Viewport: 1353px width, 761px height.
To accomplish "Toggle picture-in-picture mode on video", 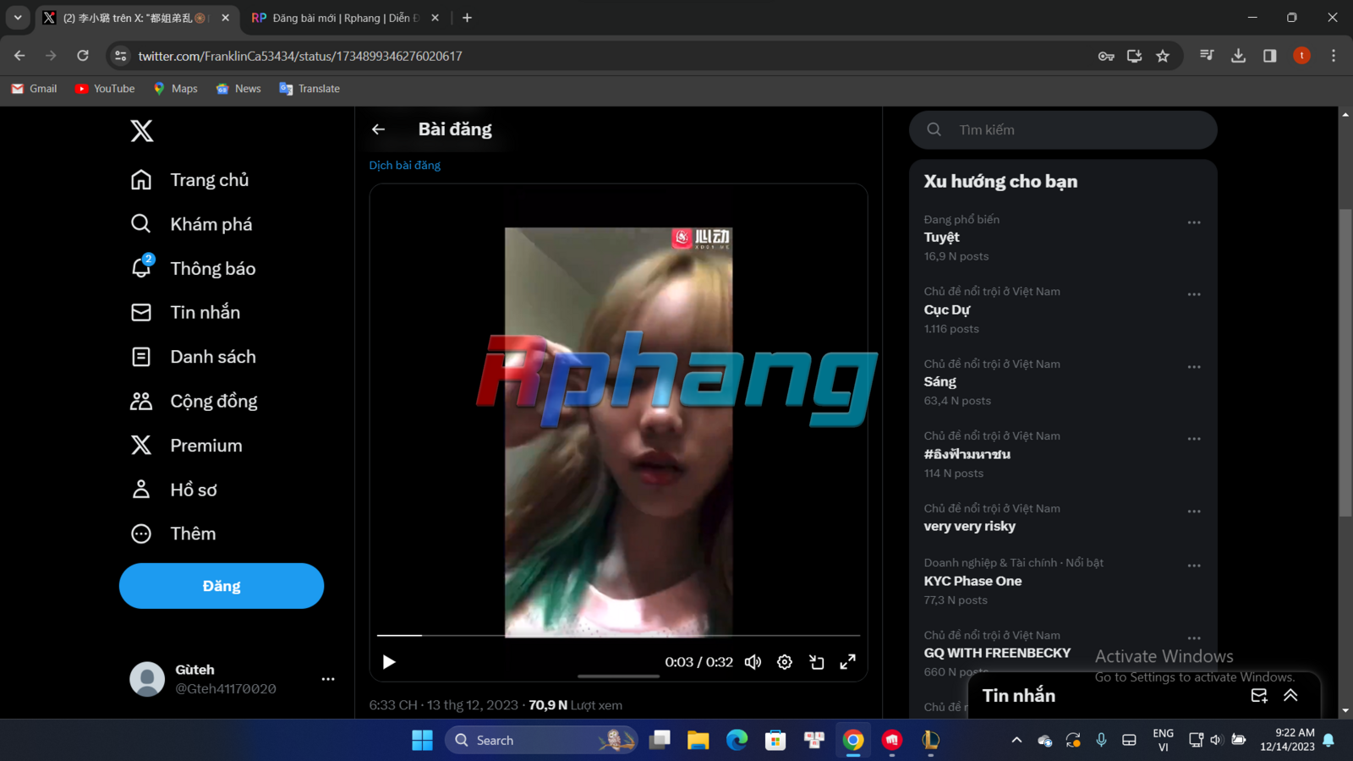I will point(816,662).
